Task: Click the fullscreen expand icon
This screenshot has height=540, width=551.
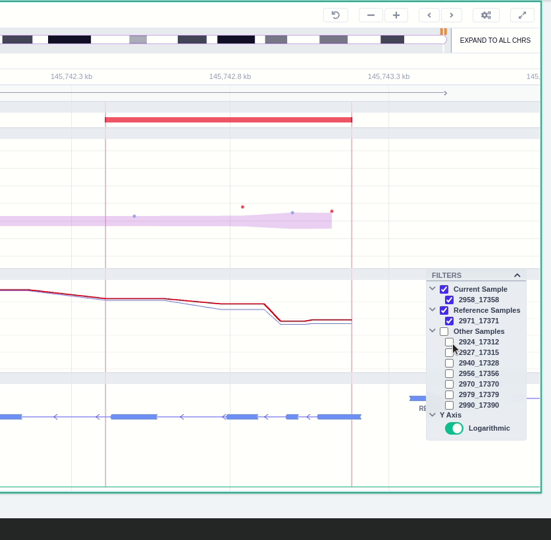Action: coord(522,15)
